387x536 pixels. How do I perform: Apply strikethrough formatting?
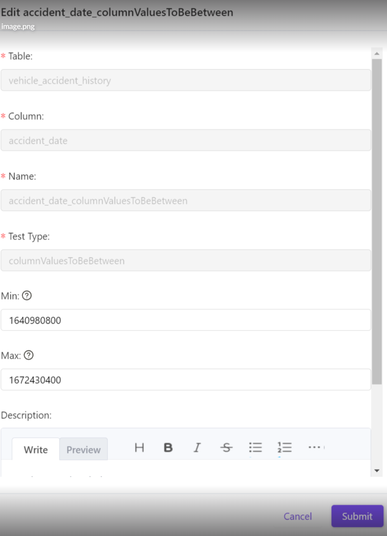click(x=226, y=448)
